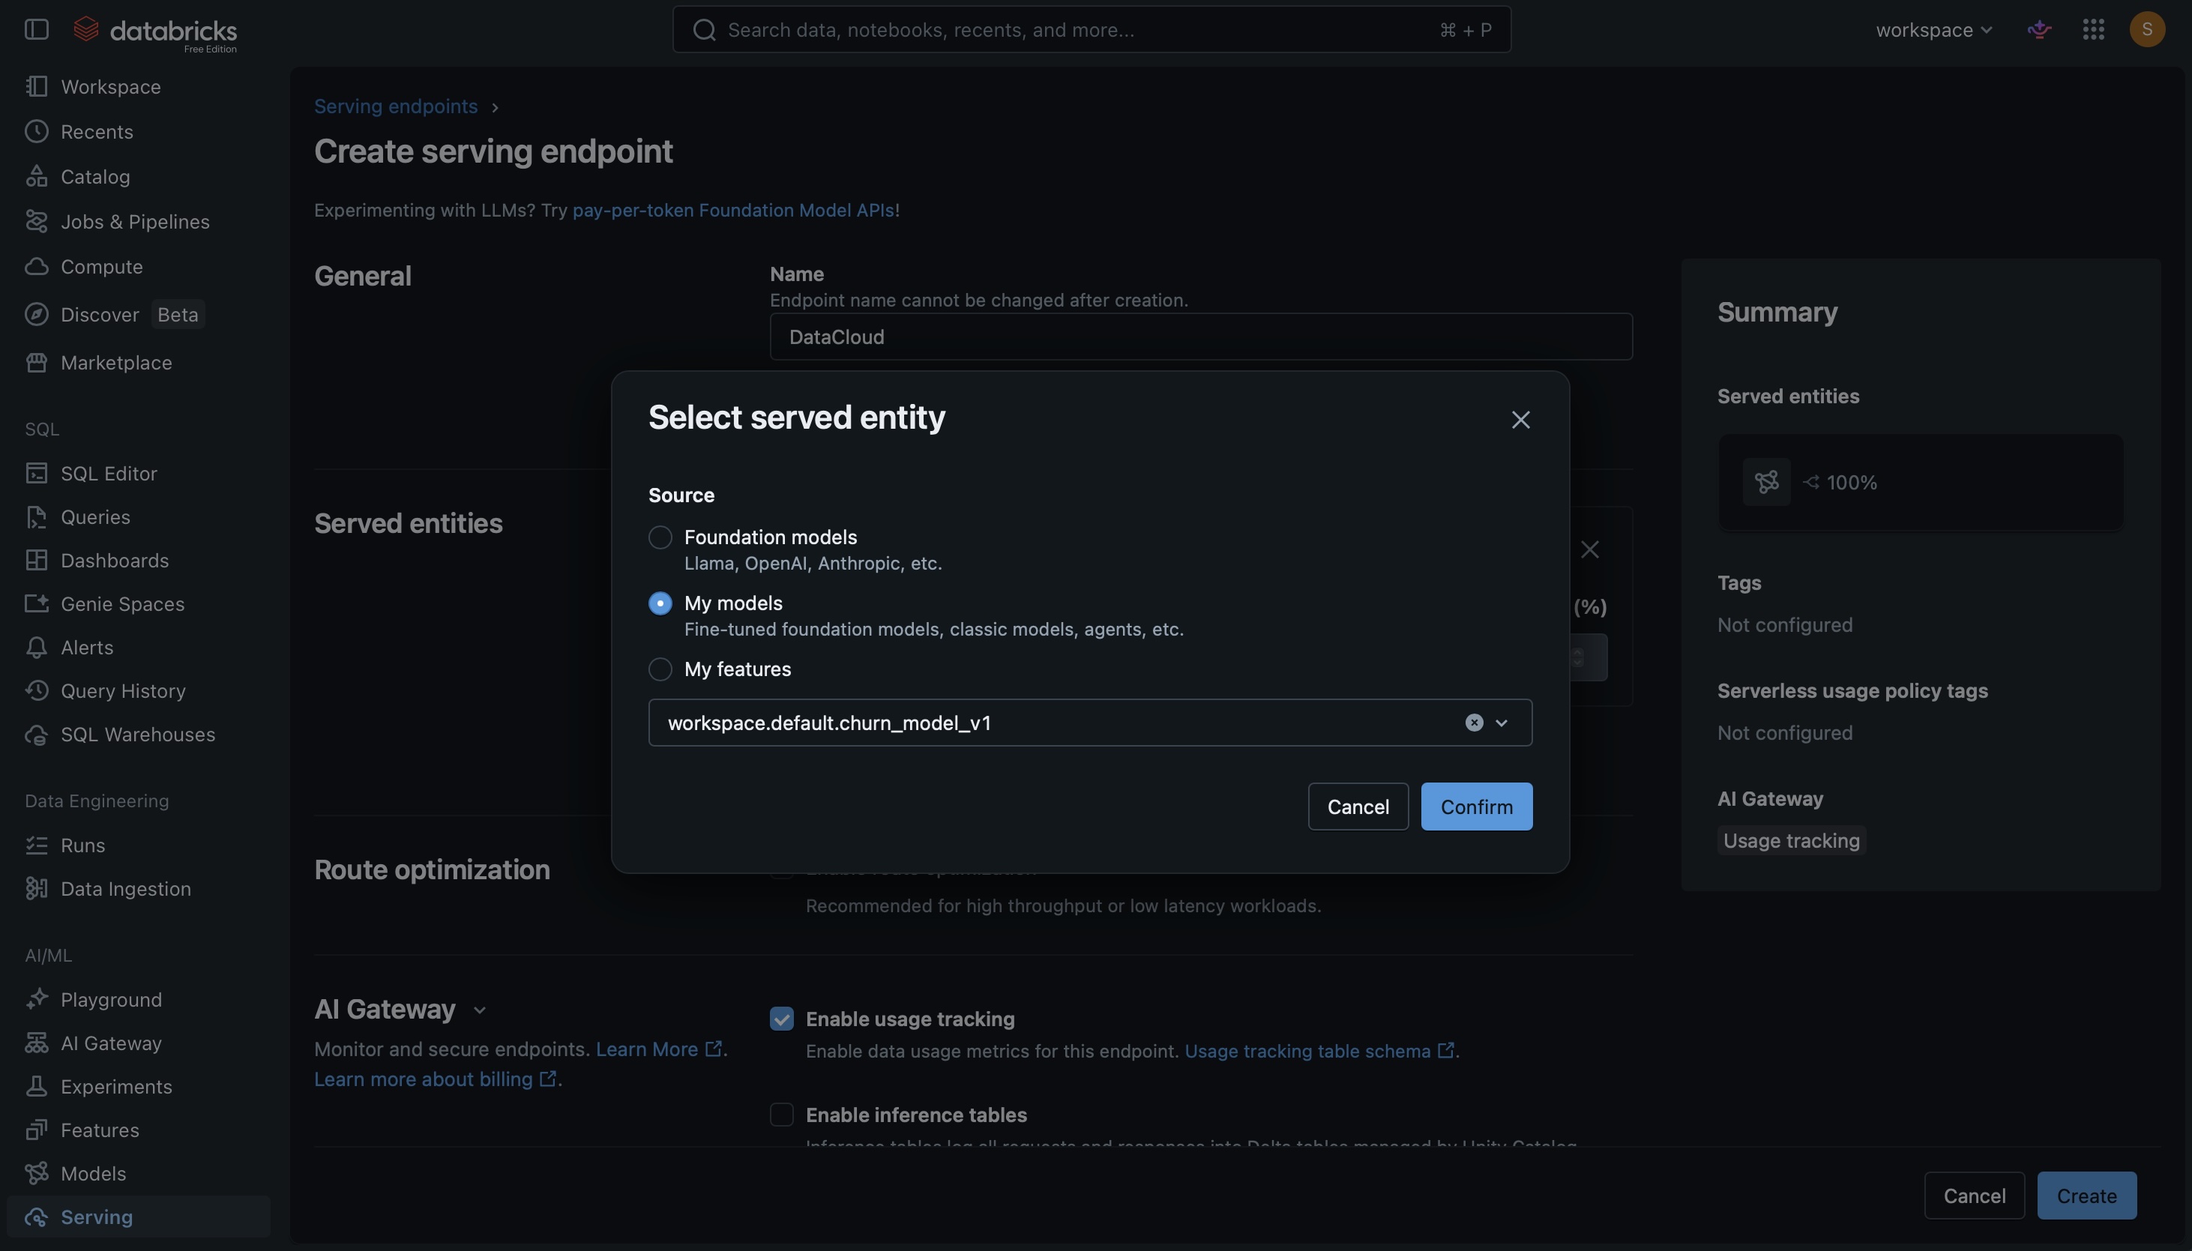Uncheck Enable usage tracking checkbox
Viewport: 2192px width, 1251px height.
(x=781, y=1019)
